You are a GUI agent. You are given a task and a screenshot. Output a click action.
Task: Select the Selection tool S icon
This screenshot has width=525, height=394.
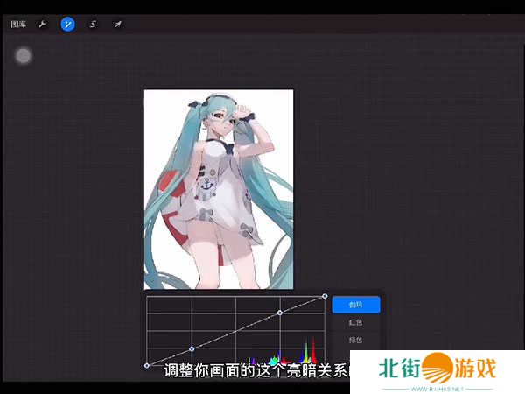pyautogui.click(x=93, y=24)
